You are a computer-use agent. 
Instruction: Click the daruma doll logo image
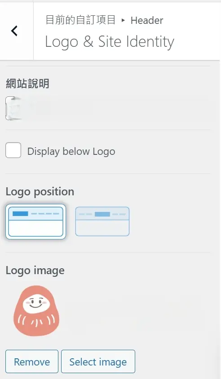click(x=36, y=311)
